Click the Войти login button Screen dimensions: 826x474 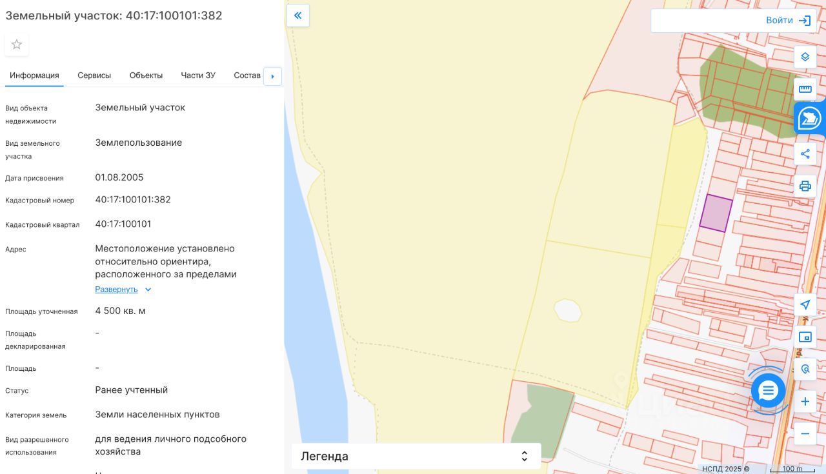(787, 21)
